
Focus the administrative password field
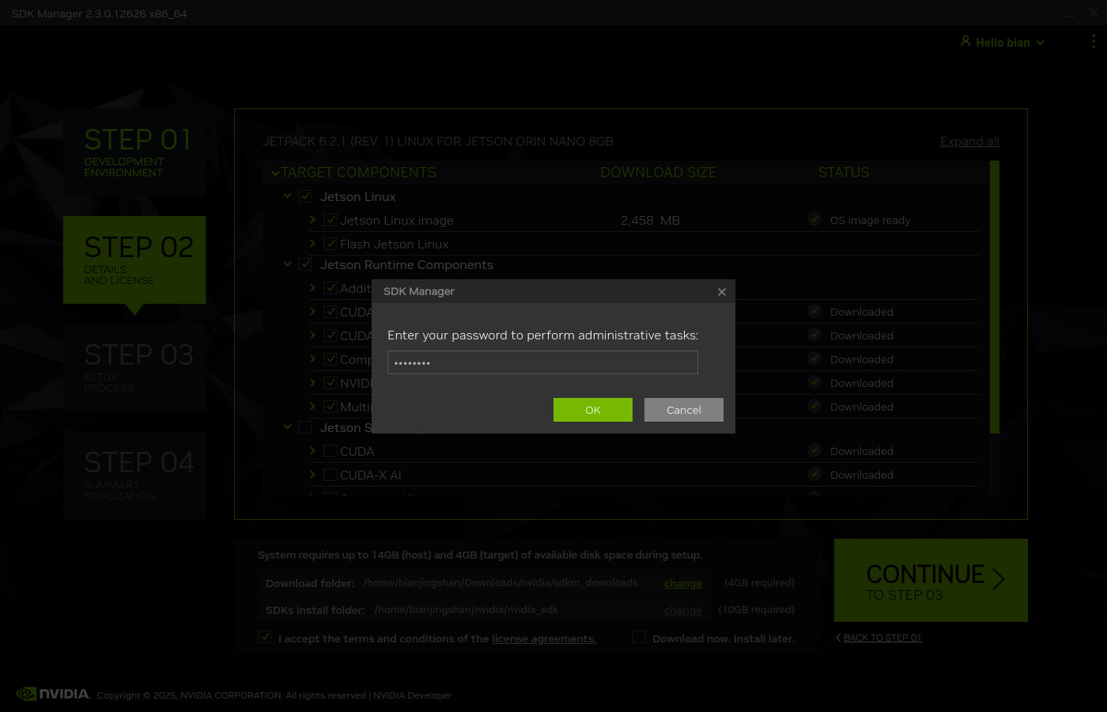[x=542, y=362]
